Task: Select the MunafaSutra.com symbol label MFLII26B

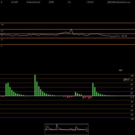Action: point(112,2)
